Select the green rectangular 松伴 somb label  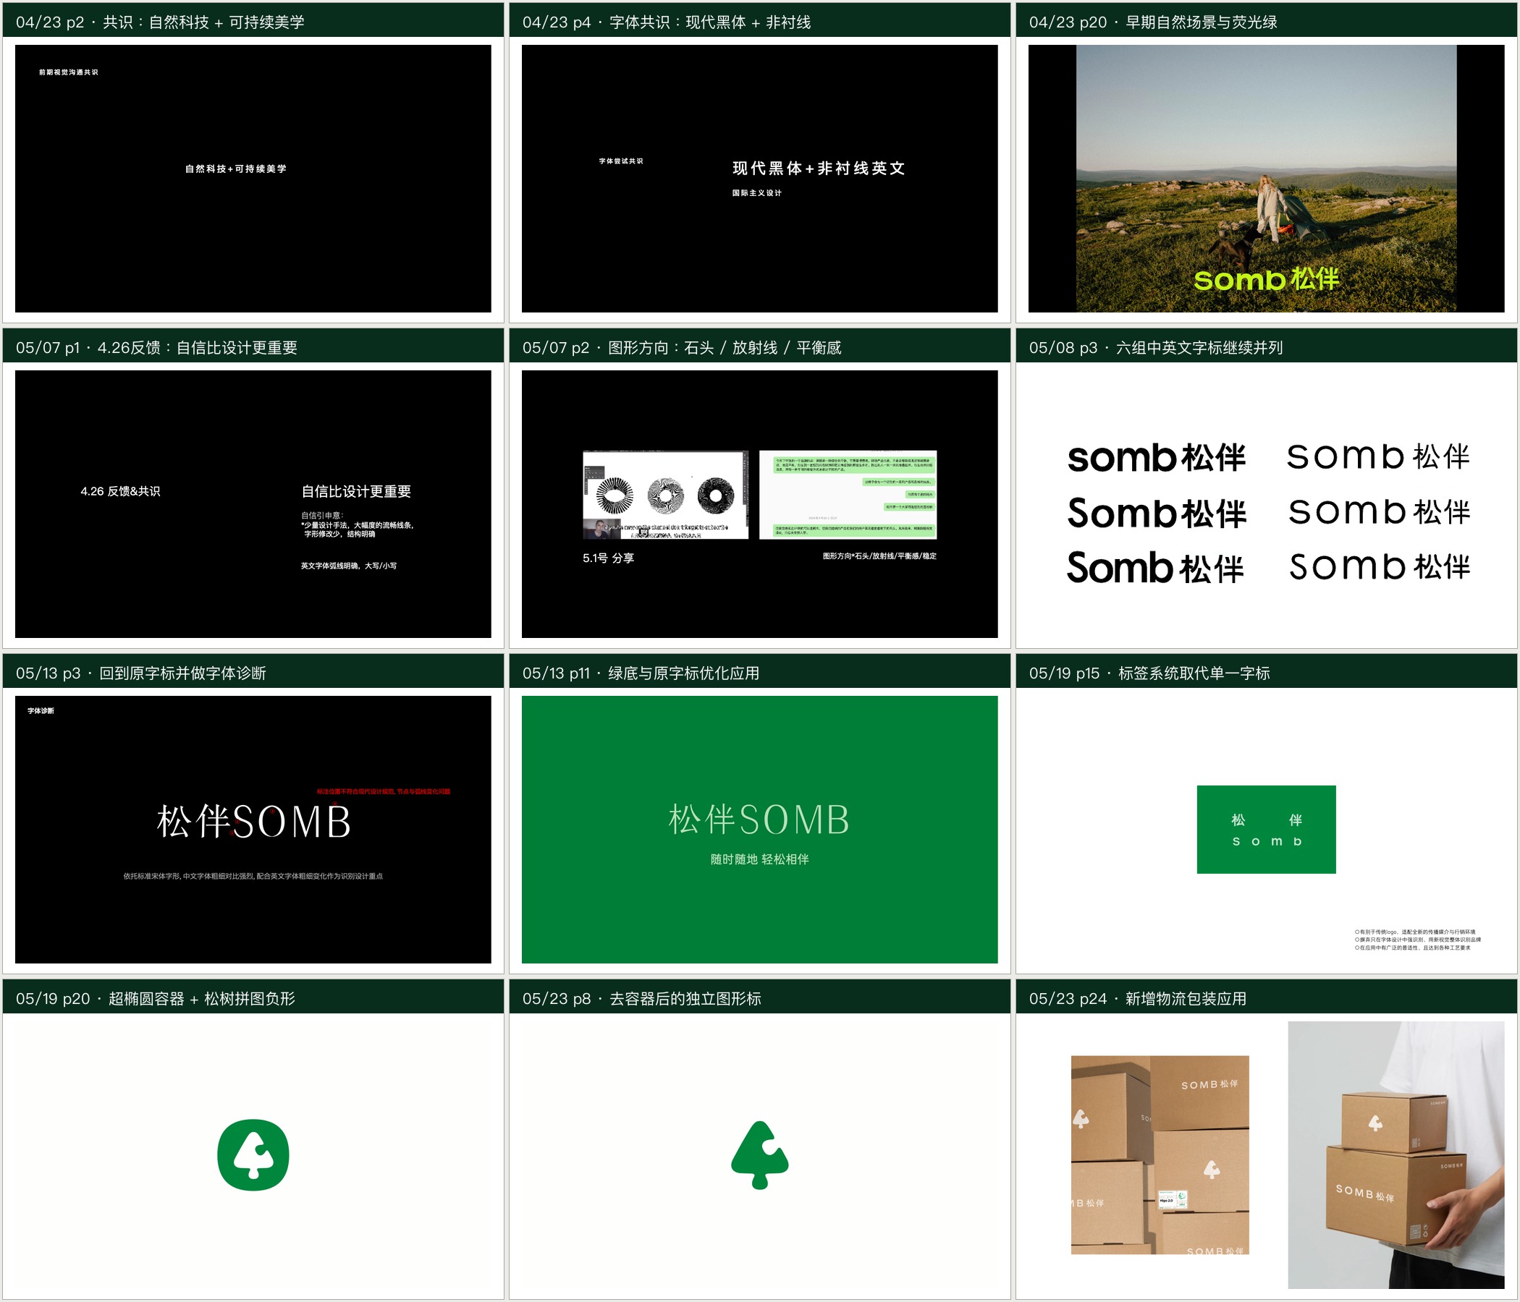[1266, 829]
